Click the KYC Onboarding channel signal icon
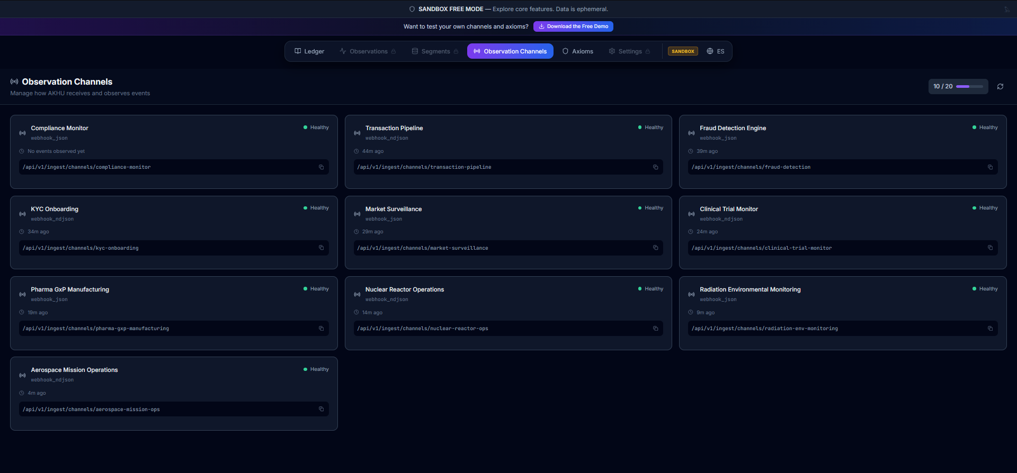 point(22,214)
